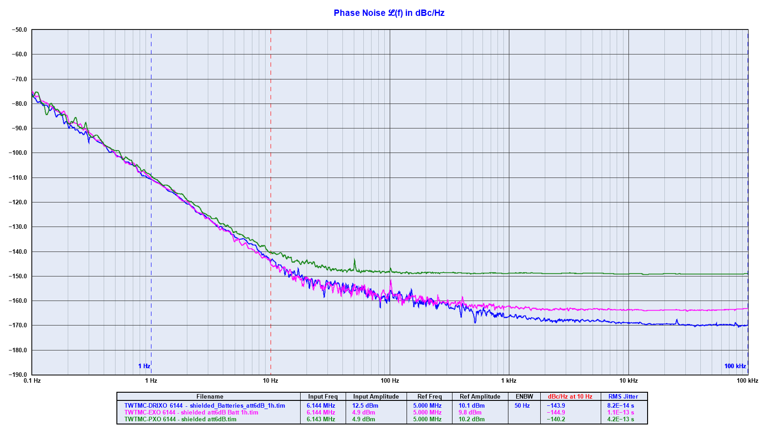
Task: Select the TWTMC-PXO 6144 filename row
Action: (x=180, y=419)
